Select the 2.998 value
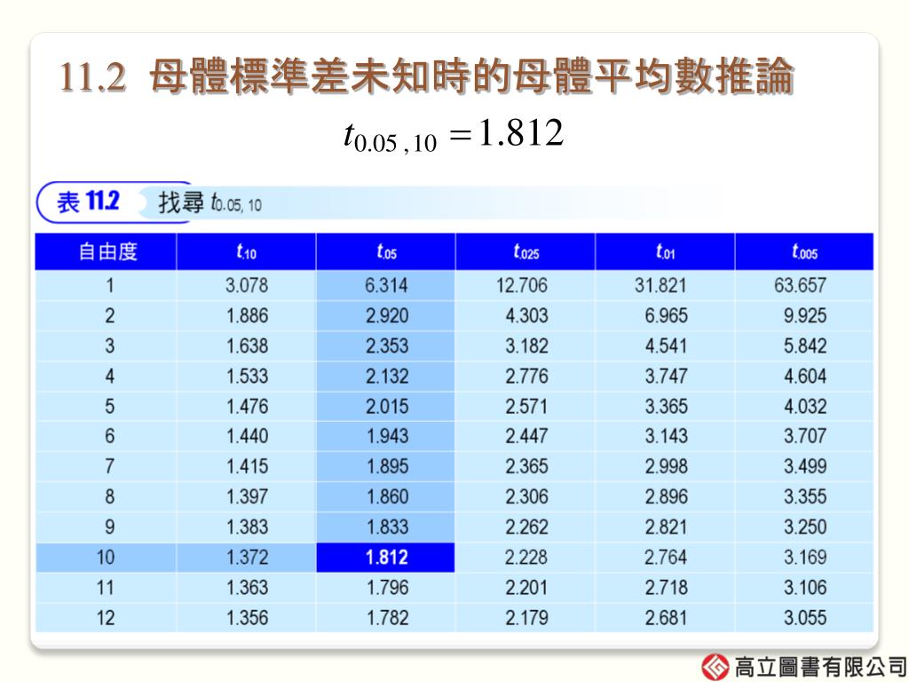Image resolution: width=909 pixels, height=682 pixels. click(666, 466)
